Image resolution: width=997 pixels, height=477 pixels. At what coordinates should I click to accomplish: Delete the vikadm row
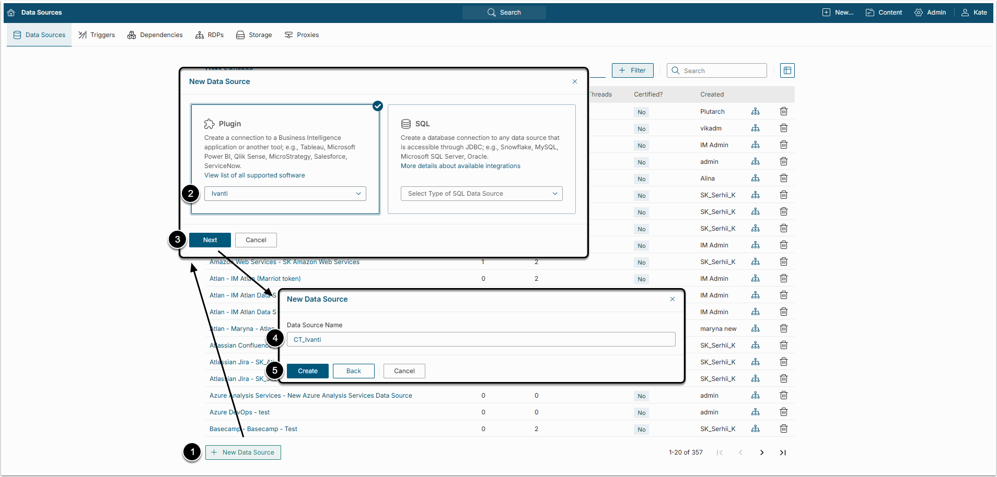(x=784, y=128)
